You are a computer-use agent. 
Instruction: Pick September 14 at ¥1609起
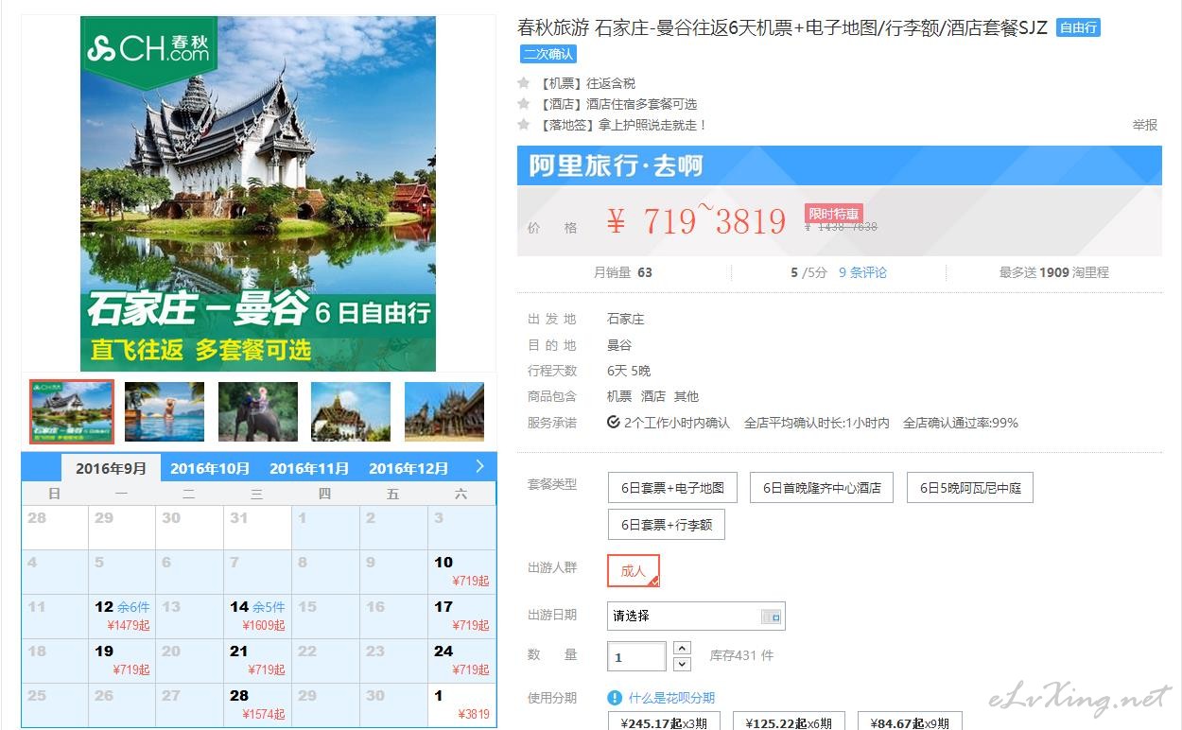click(x=257, y=617)
